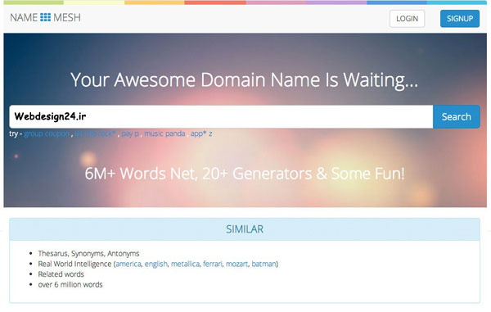The height and width of the screenshot is (312, 491).
Task: Click the 'mozart' link
Action: (x=236, y=264)
